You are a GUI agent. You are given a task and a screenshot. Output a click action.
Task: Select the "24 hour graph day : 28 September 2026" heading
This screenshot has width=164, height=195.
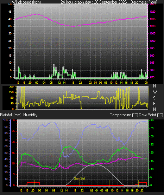94,2
